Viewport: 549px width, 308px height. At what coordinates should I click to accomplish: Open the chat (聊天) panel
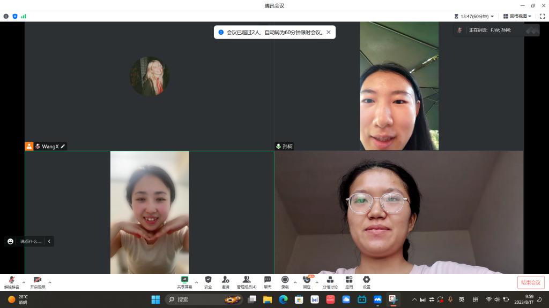pos(267,282)
